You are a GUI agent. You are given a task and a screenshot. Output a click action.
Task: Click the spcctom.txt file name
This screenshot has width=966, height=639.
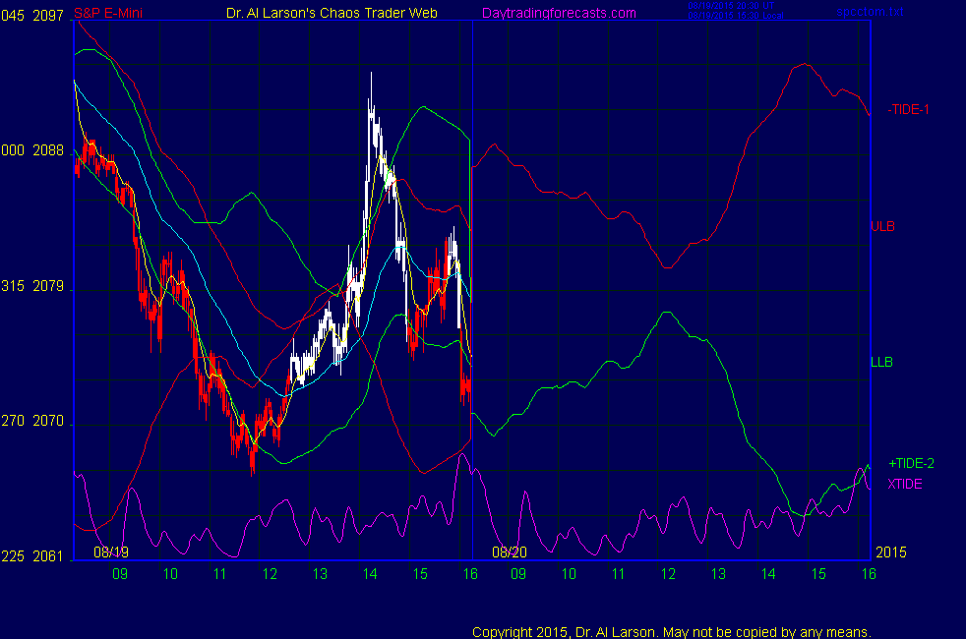click(867, 13)
